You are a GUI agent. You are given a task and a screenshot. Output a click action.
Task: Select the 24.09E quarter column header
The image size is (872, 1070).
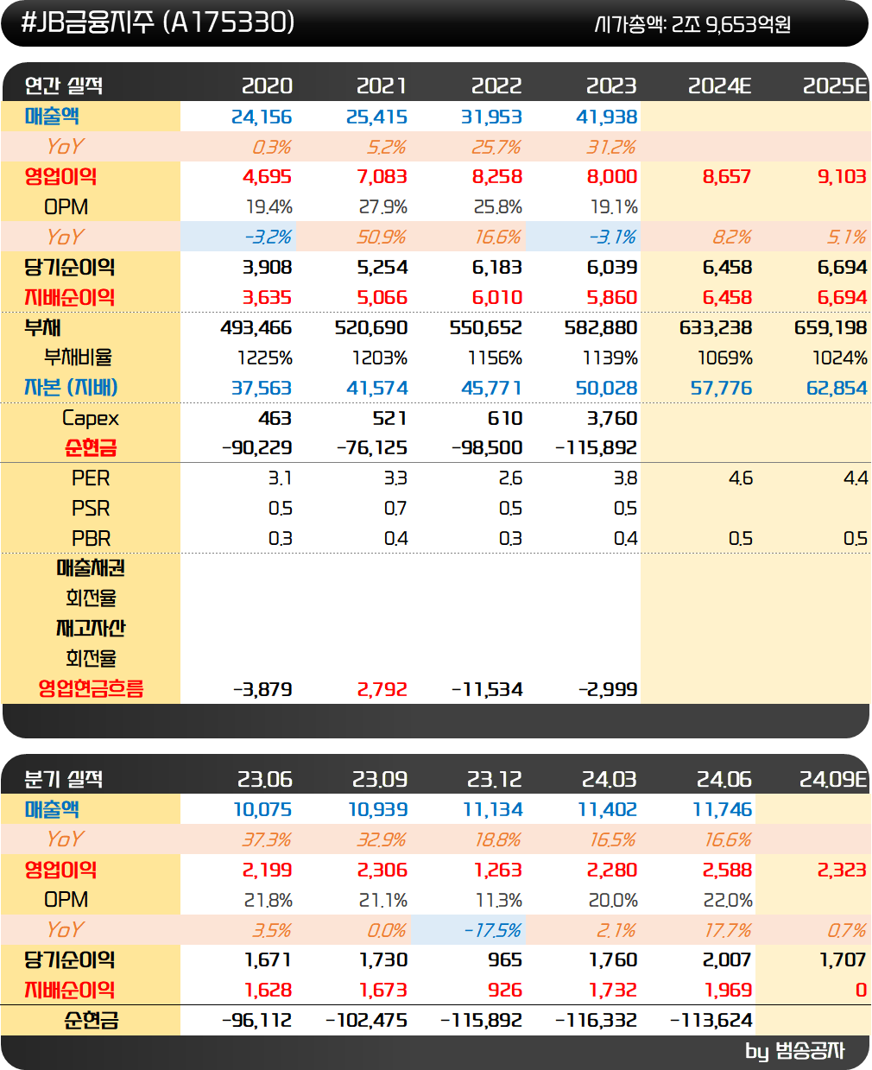833,779
